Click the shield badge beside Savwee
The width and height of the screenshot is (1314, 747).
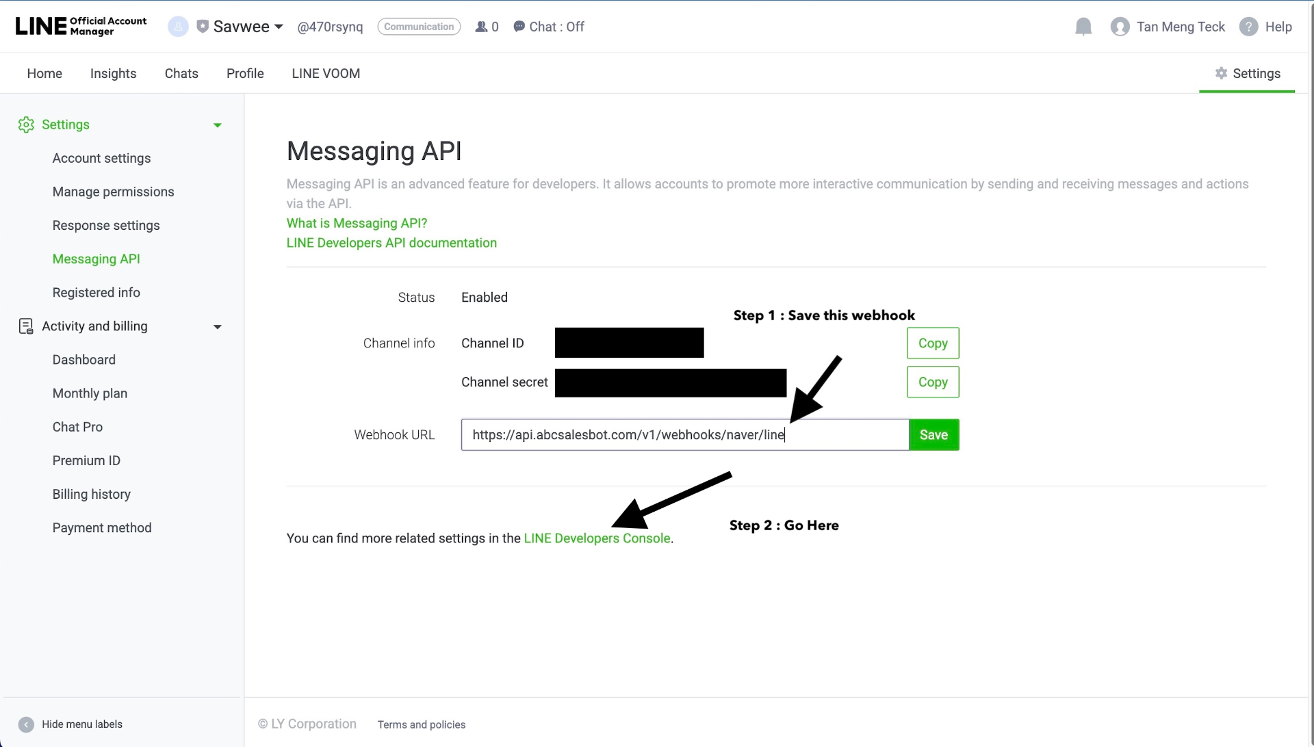point(203,27)
